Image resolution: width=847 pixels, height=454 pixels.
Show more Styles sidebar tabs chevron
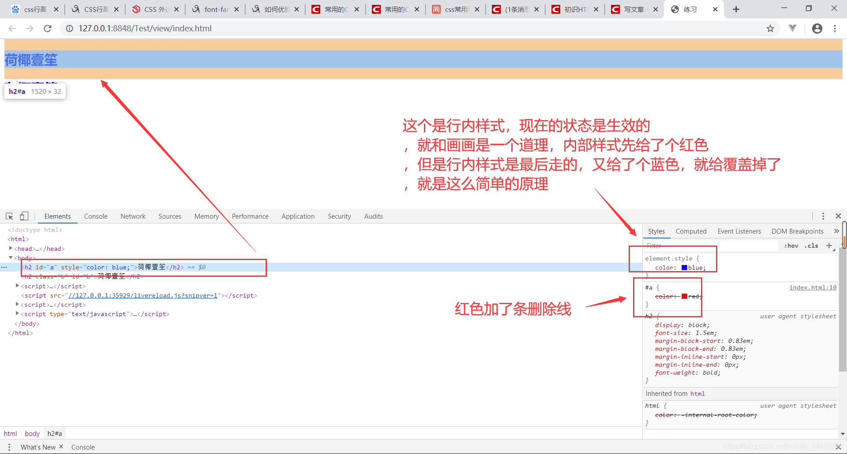pos(836,231)
